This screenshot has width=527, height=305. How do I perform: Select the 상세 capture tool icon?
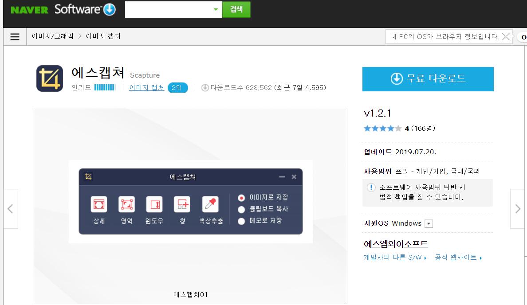[99, 204]
